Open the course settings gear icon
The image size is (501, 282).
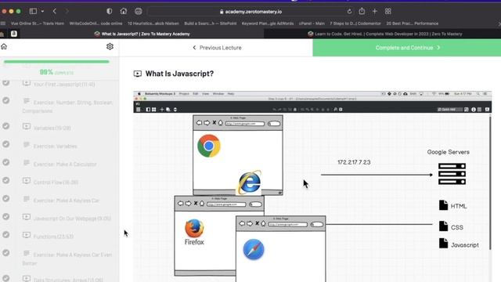[x=110, y=47]
